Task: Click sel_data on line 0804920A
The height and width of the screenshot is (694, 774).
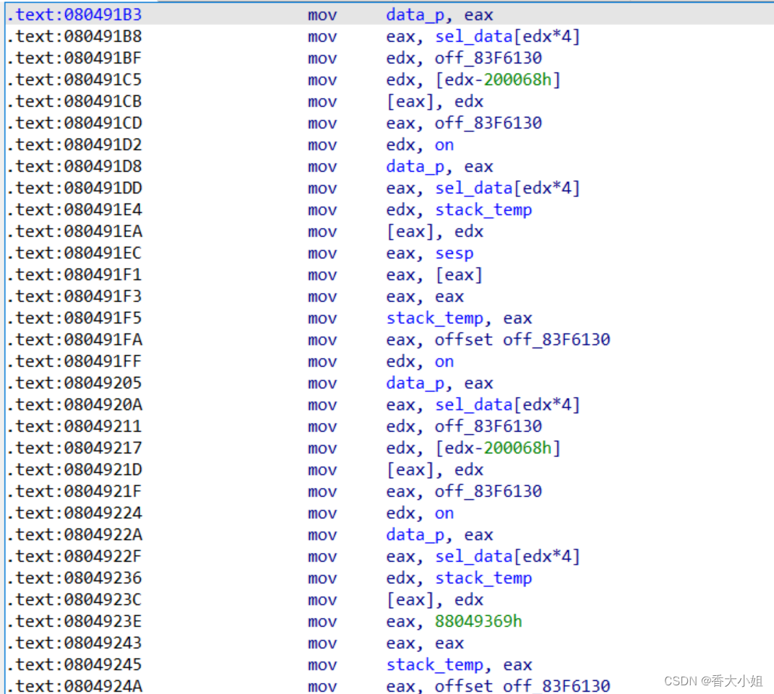Action: click(x=474, y=405)
